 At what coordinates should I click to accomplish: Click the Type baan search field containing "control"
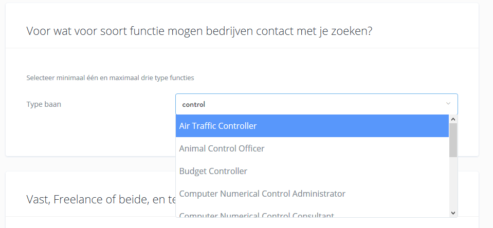pos(308,104)
